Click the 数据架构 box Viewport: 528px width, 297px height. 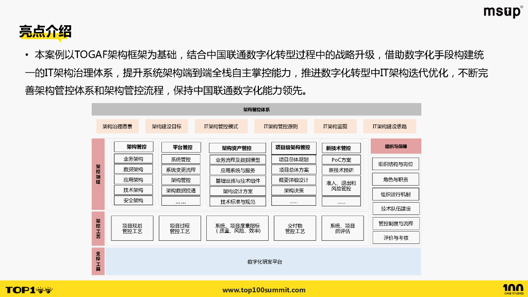point(134,169)
